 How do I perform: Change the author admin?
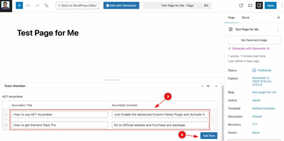[257, 100]
